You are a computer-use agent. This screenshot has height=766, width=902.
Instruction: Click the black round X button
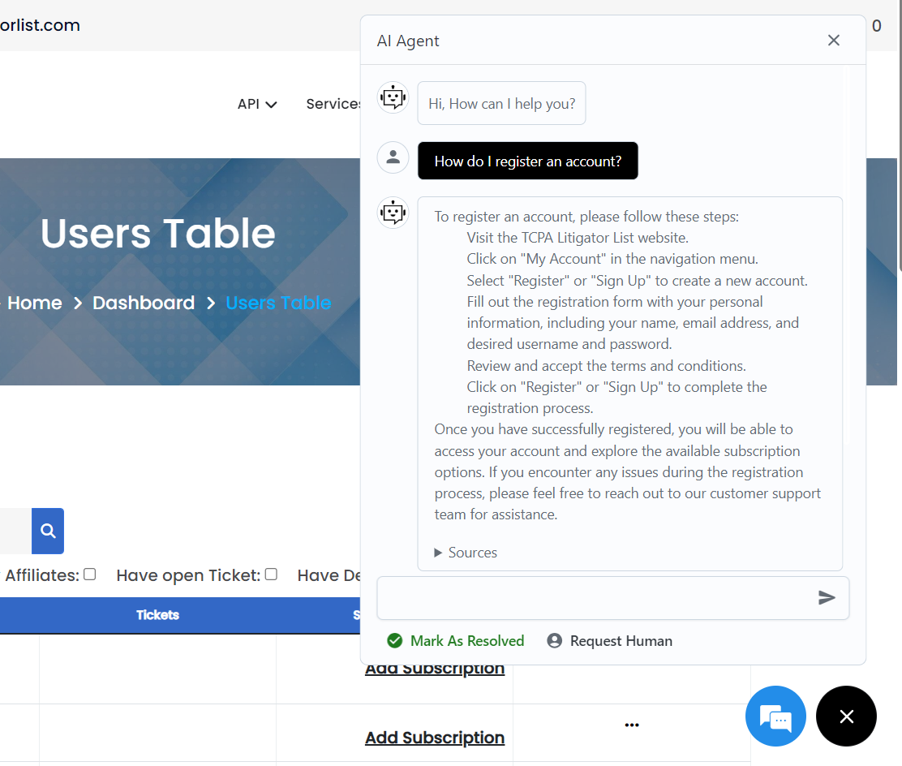[x=846, y=716]
